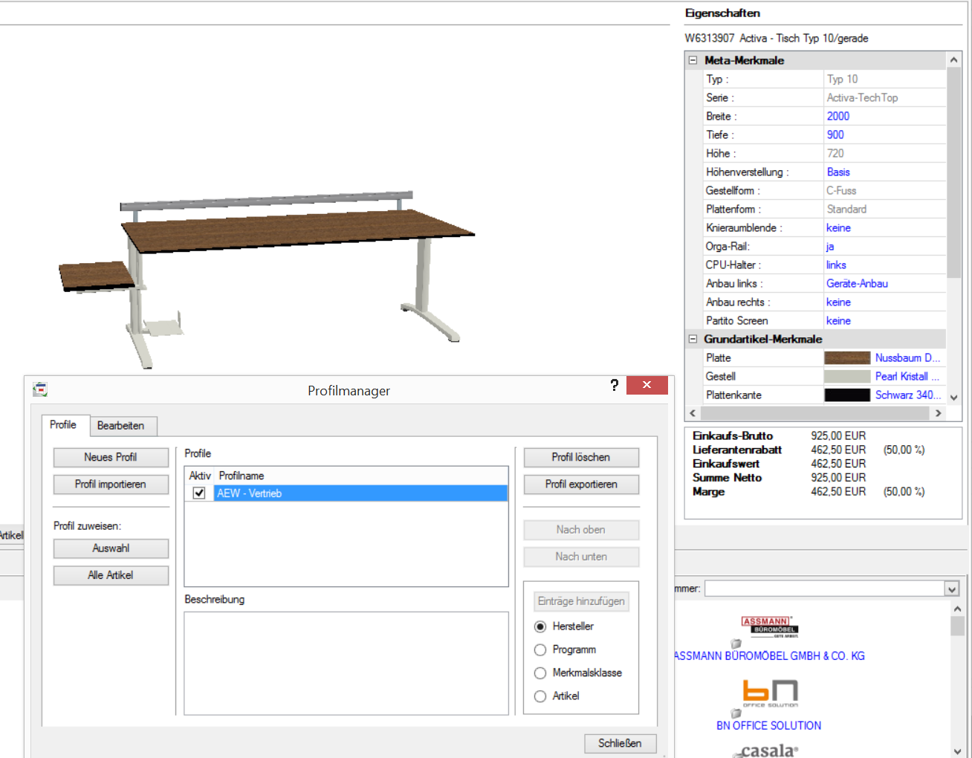Image resolution: width=972 pixels, height=758 pixels.
Task: Select the BN Office Solution logo
Action: 769,693
